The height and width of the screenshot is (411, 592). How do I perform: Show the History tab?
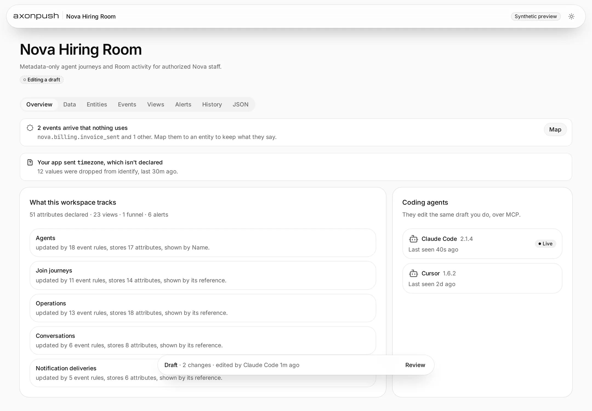(x=212, y=104)
